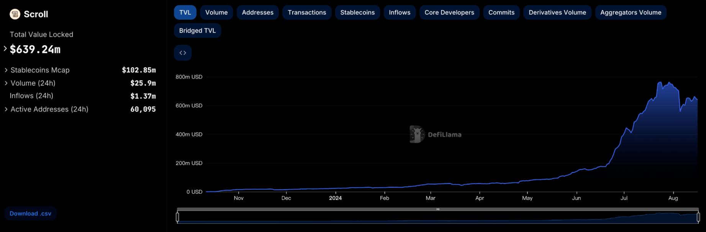Enable the Commits chart series
This screenshot has height=232, width=706.
(501, 13)
